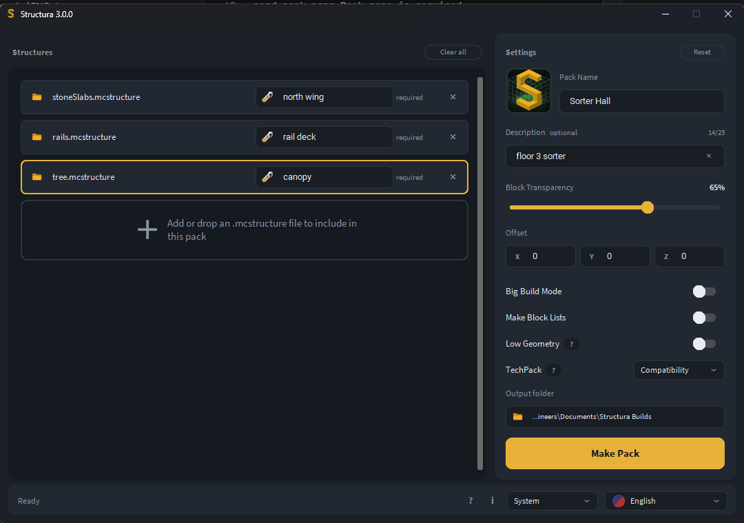The width and height of the screenshot is (744, 523).
Task: Click the name tag icon beside rail deck
Action: click(267, 136)
